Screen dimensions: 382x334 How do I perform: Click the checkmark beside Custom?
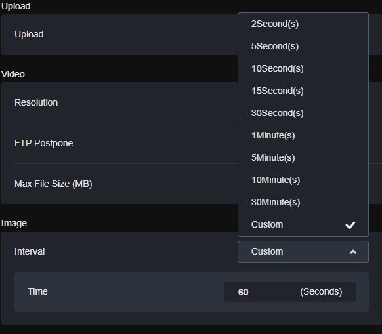(x=350, y=225)
